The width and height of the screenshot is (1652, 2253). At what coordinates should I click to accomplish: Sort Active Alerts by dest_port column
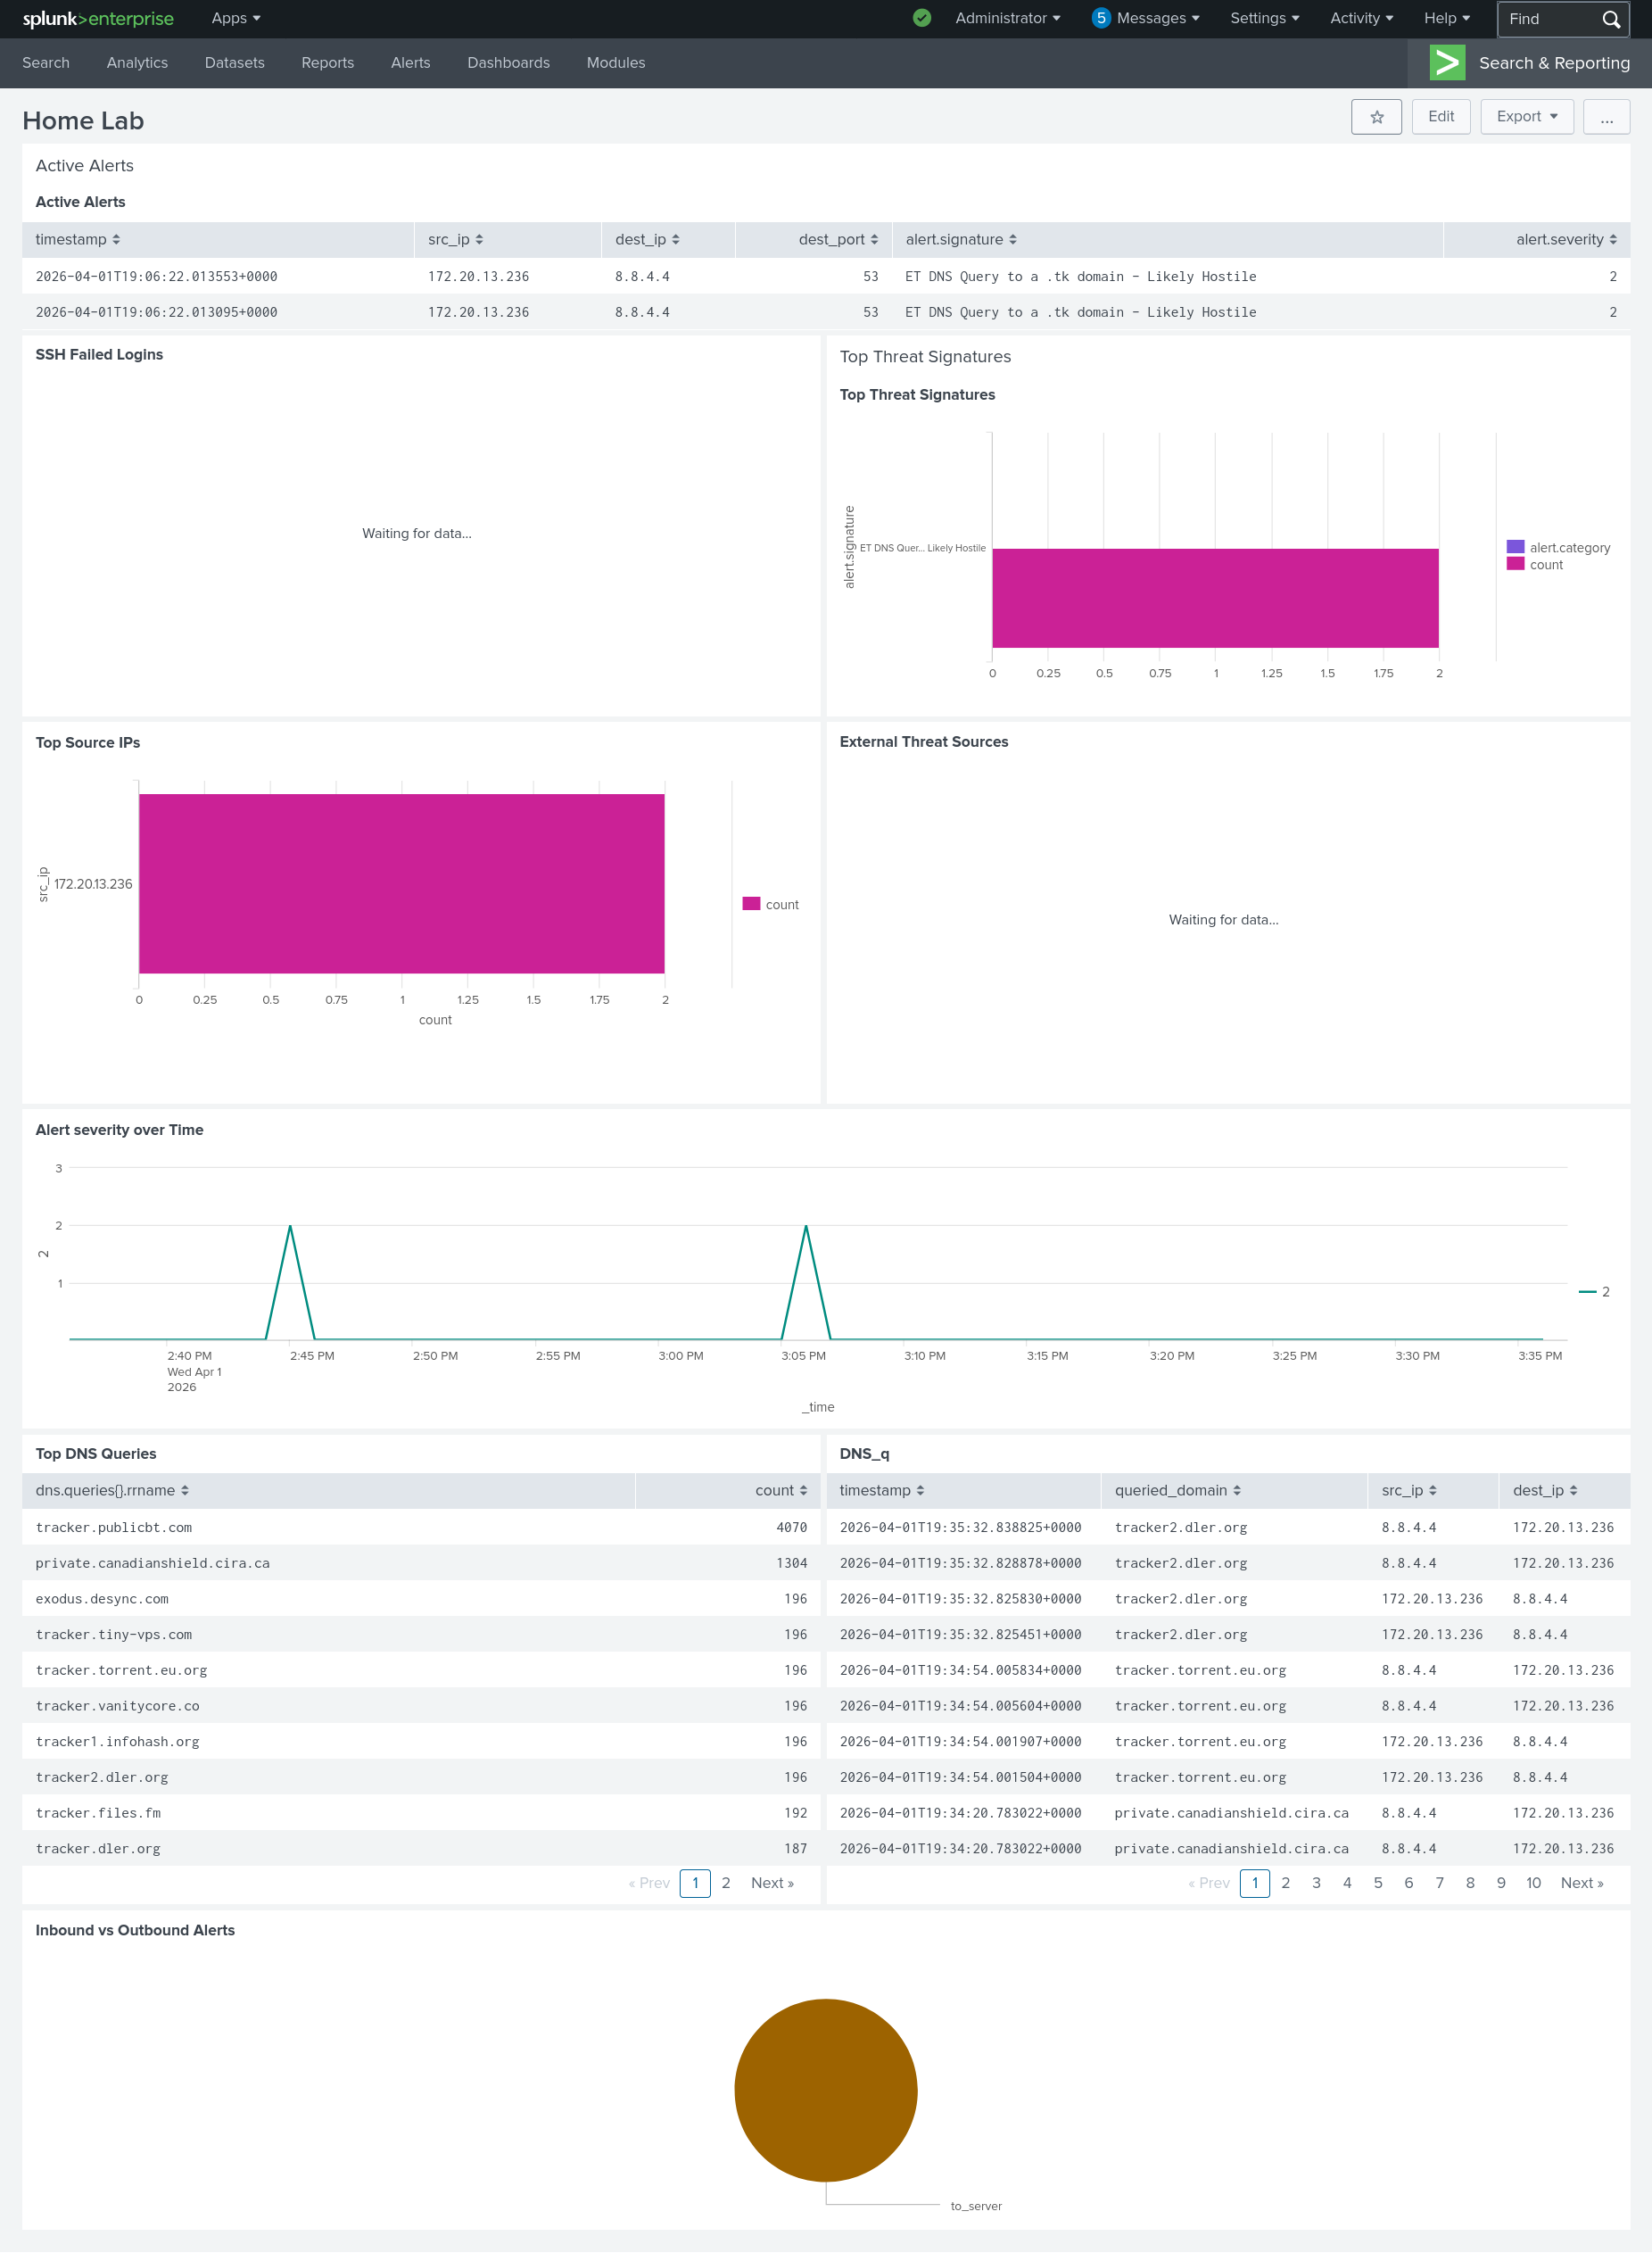coord(838,240)
